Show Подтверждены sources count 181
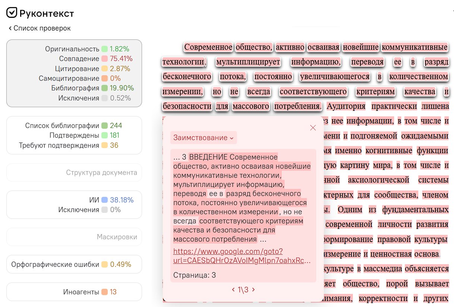454x307 pixels. tap(84, 135)
